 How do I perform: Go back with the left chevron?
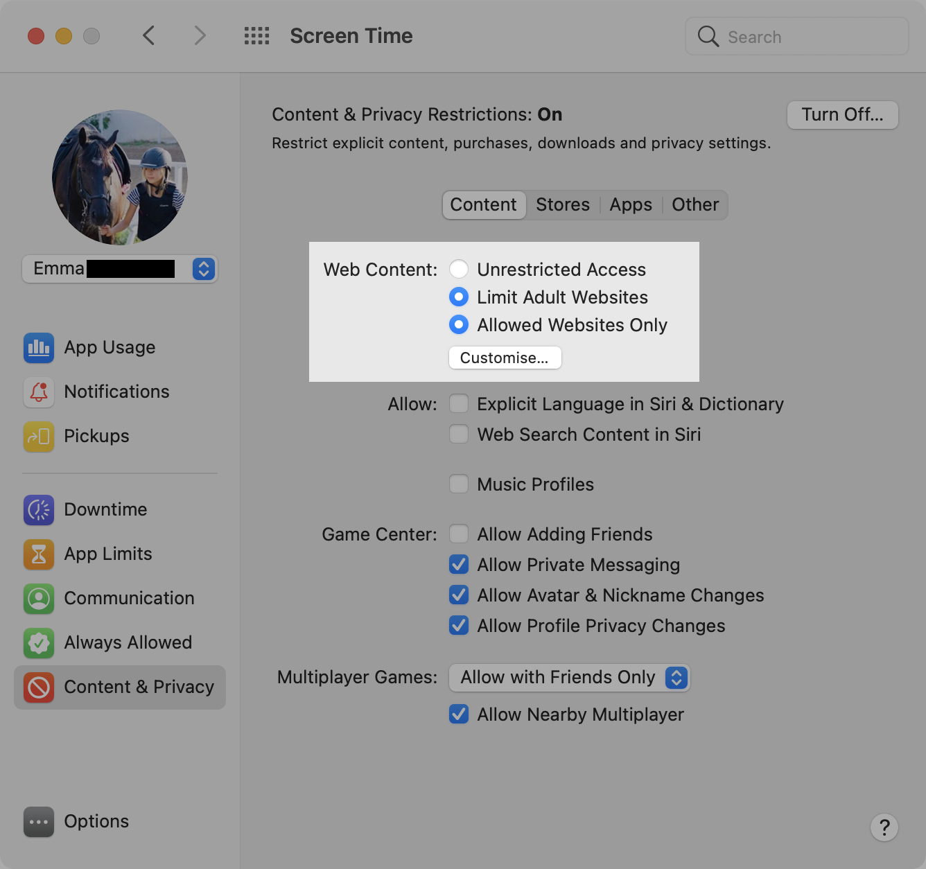[148, 35]
